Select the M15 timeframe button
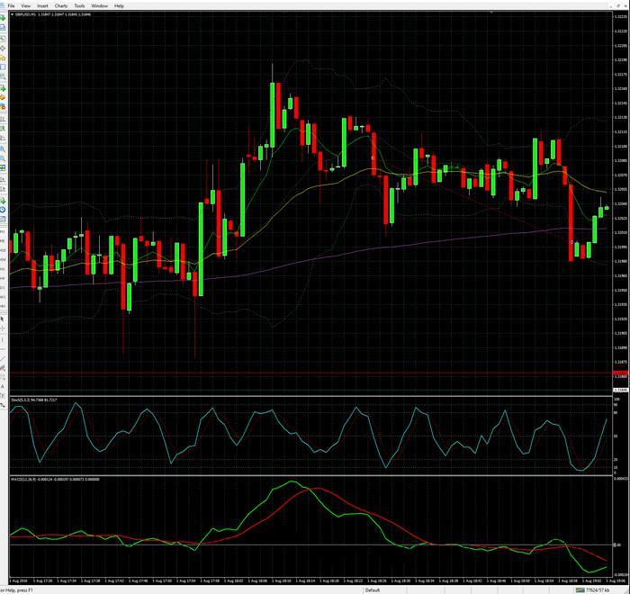 (3, 250)
